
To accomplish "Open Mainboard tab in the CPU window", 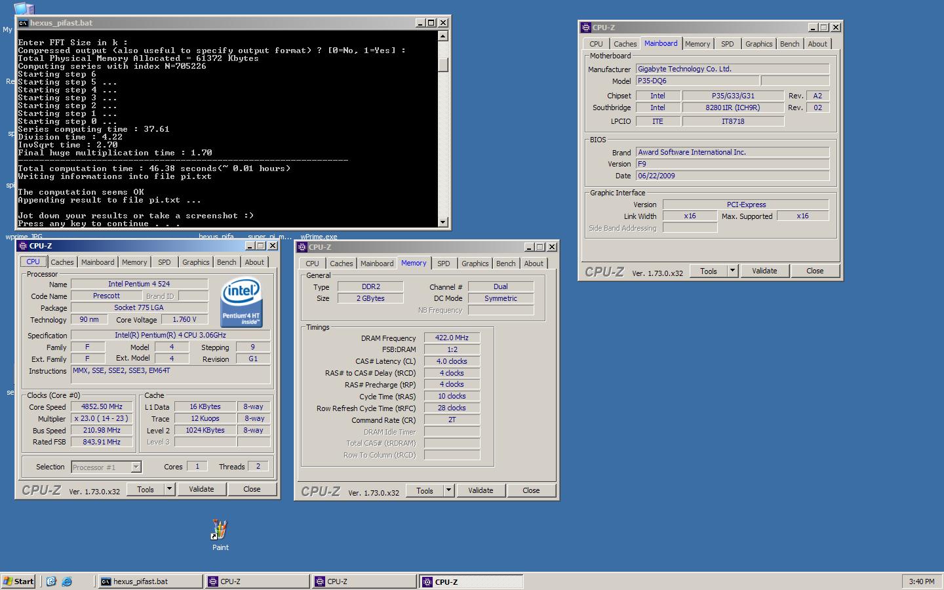I will [98, 262].
